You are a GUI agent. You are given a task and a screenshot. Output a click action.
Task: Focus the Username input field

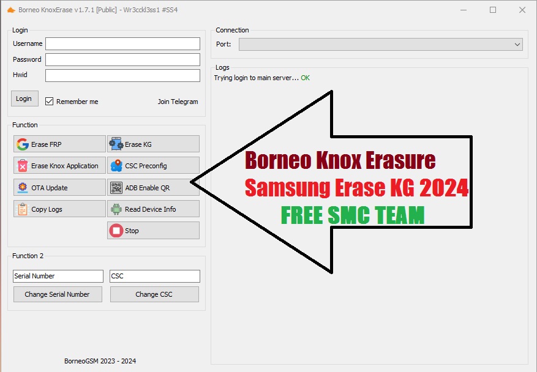[x=122, y=44]
